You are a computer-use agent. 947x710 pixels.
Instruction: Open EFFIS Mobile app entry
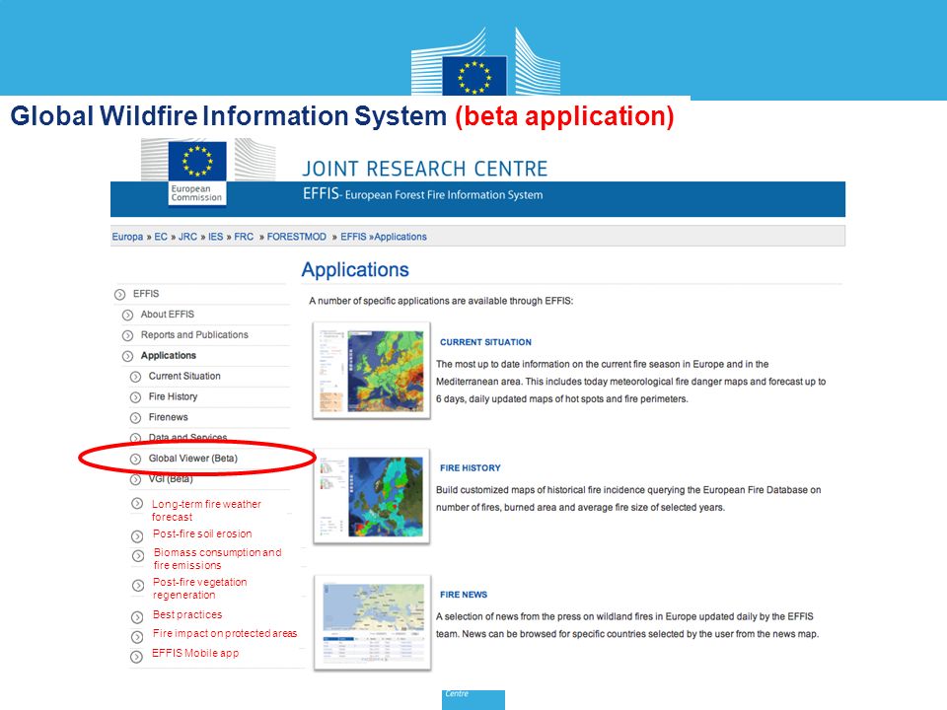coord(195,653)
